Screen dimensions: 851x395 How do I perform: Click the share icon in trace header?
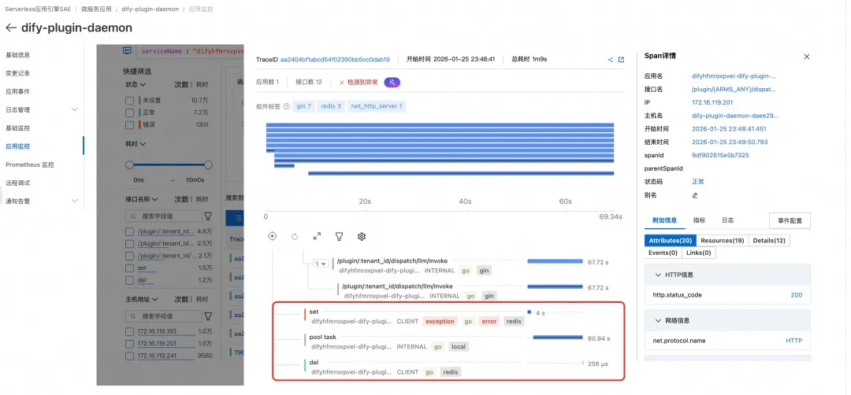[611, 60]
